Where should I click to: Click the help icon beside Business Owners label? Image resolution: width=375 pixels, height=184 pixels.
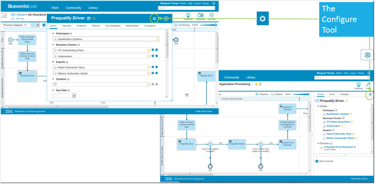pos(79,45)
